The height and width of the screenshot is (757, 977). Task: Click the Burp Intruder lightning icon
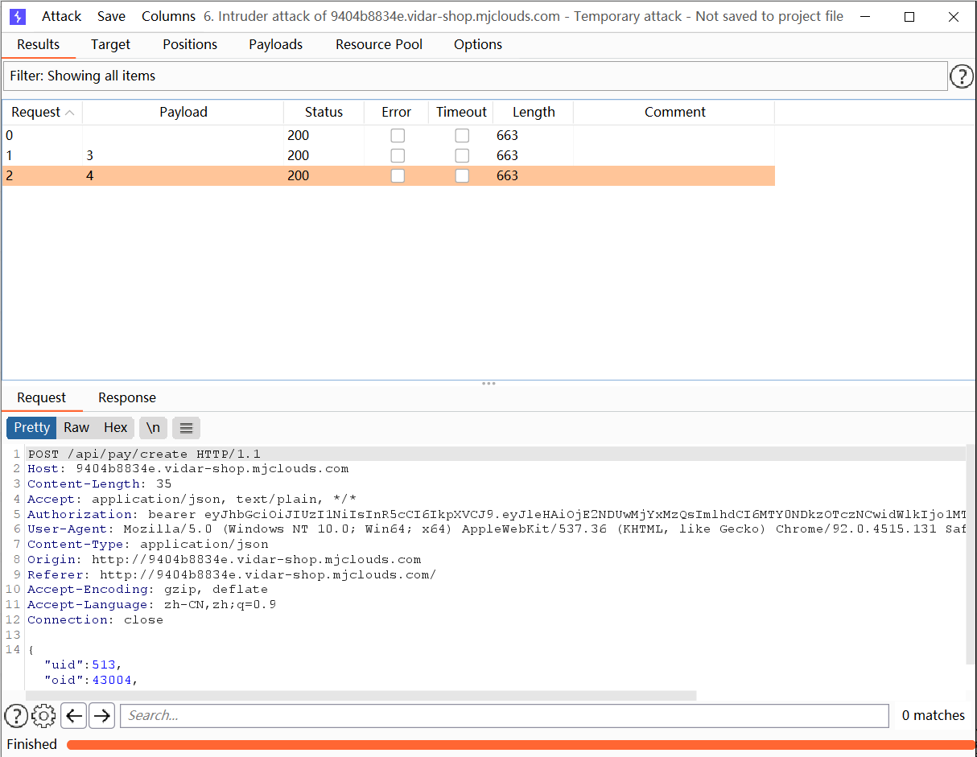pos(18,16)
